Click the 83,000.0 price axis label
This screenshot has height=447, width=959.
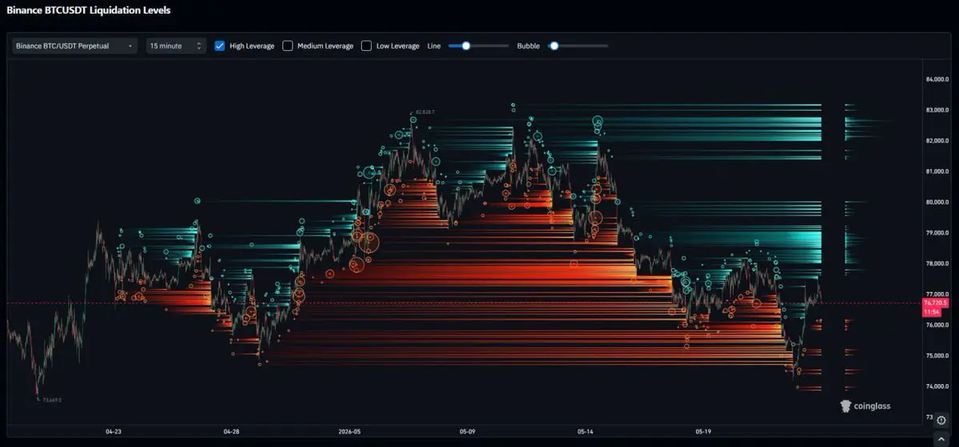936,109
